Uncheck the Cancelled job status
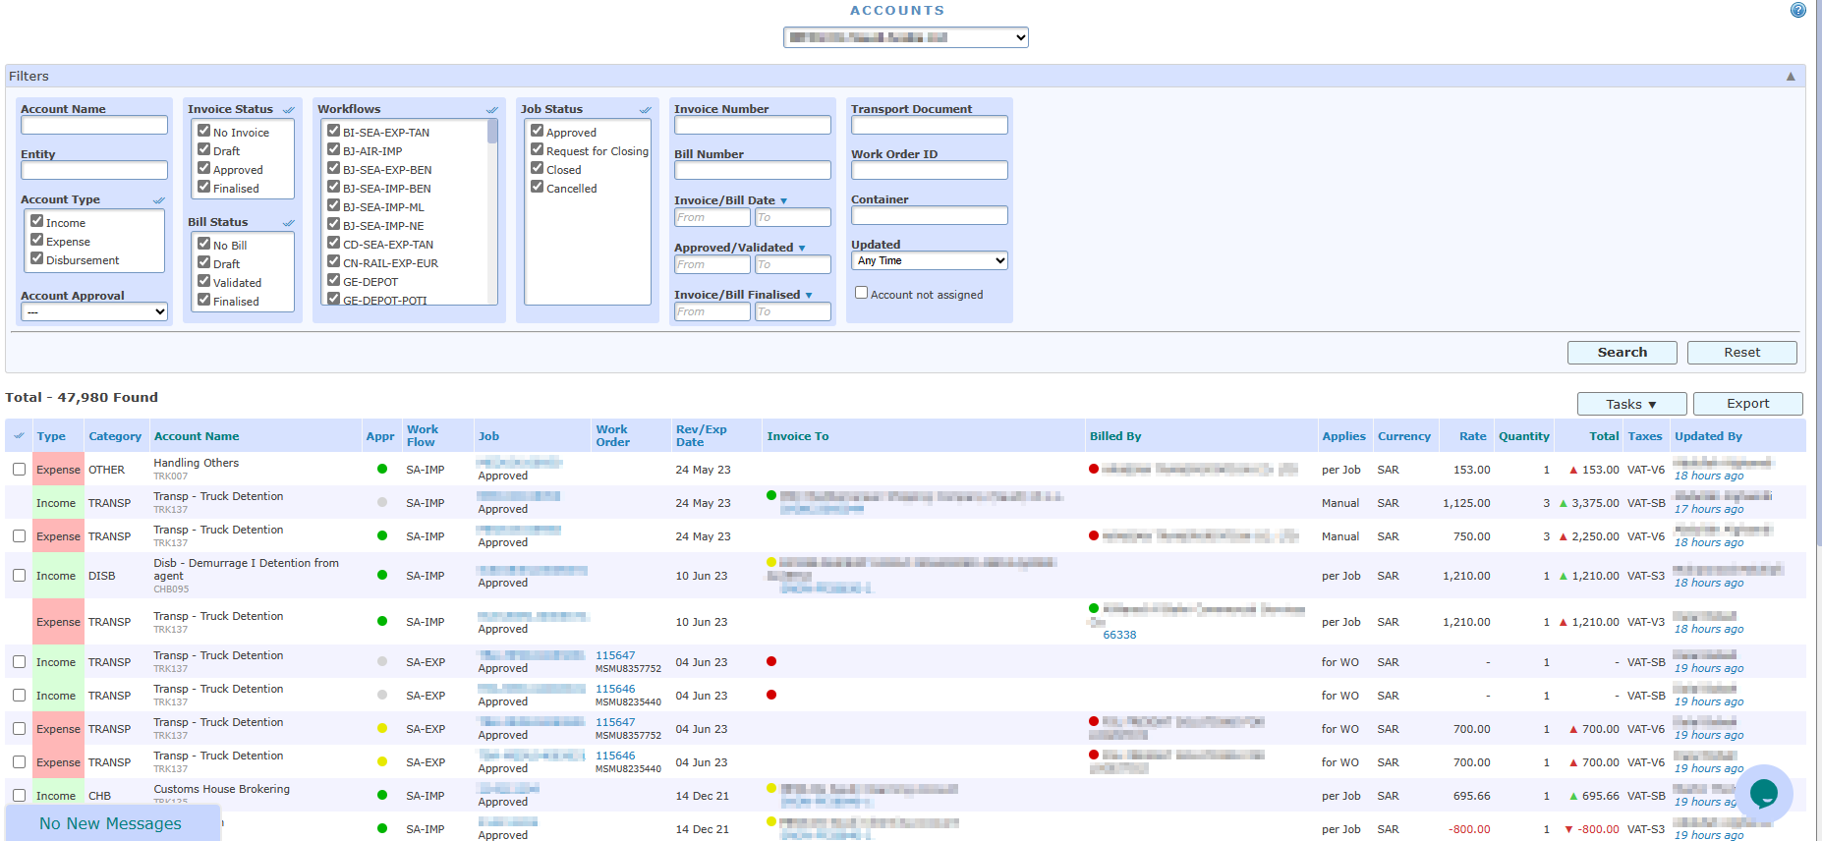The image size is (1822, 841). click(538, 187)
